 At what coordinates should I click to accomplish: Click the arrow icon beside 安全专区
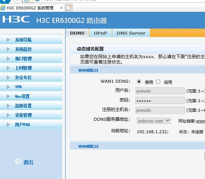click(x=8, y=77)
